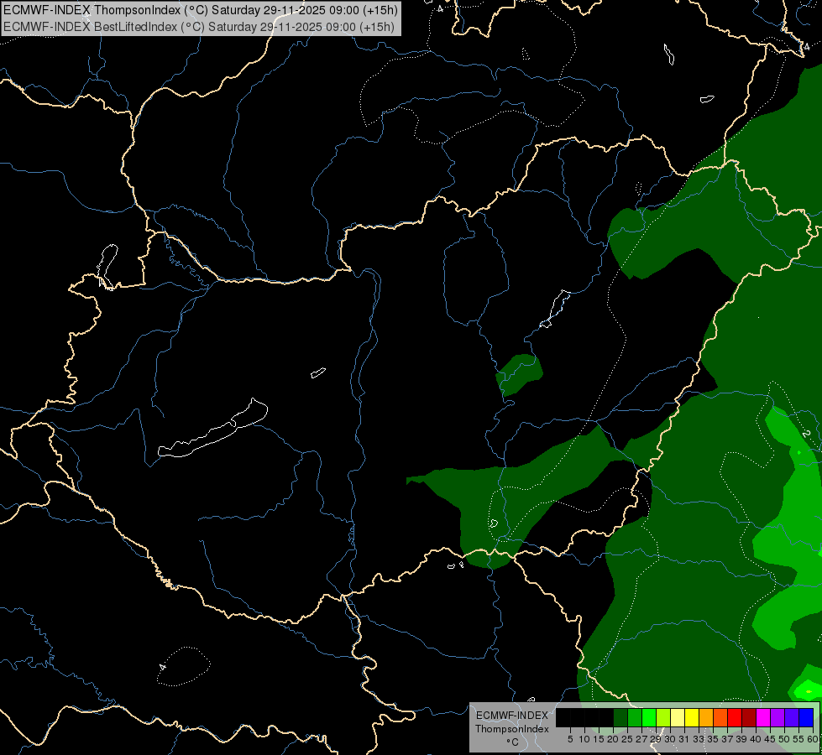Pick the orange 33–35 legend swatch
The width and height of the screenshot is (822, 755).
point(706,718)
